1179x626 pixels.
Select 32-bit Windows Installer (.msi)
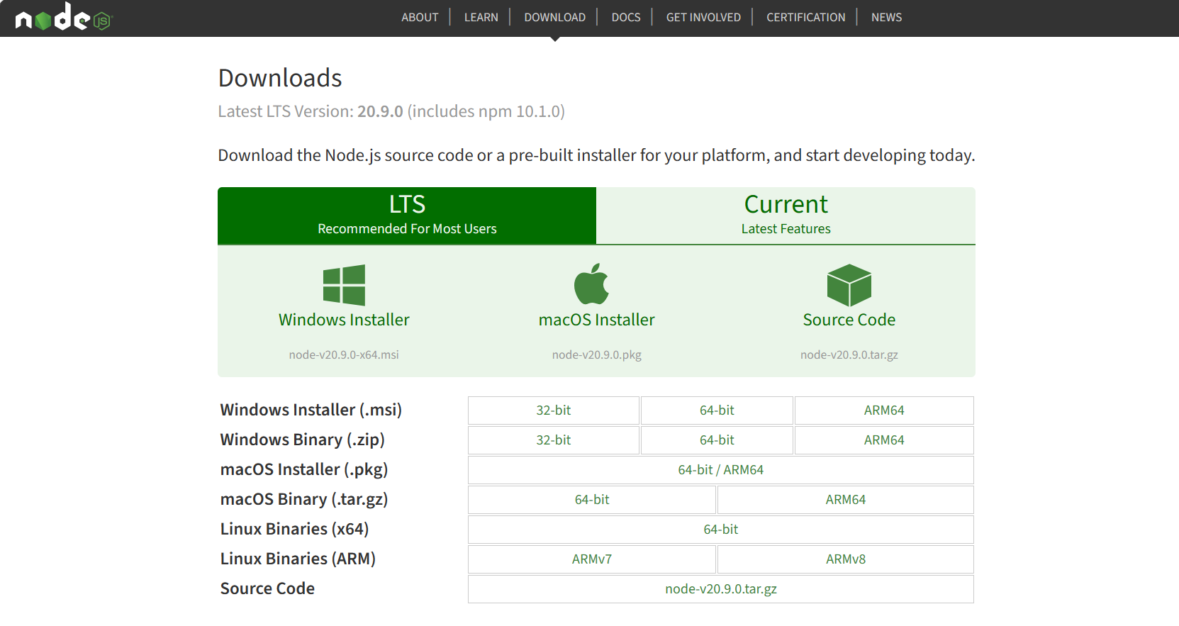554,410
